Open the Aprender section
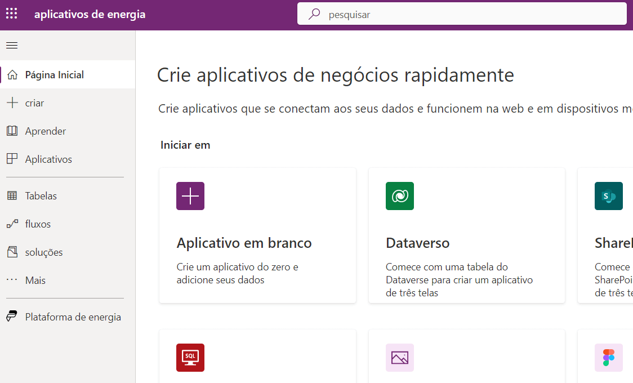This screenshot has width=633, height=383. [44, 131]
